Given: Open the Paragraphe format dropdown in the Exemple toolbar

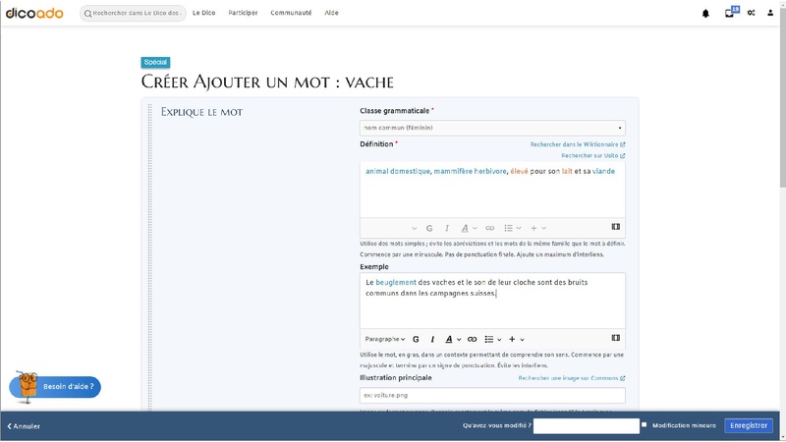Looking at the screenshot, I should pos(384,339).
